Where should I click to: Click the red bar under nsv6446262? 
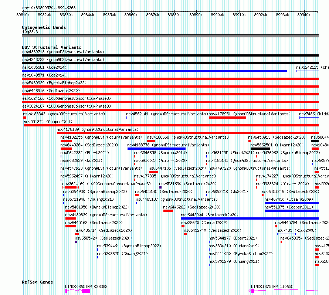tap(168, 211)
